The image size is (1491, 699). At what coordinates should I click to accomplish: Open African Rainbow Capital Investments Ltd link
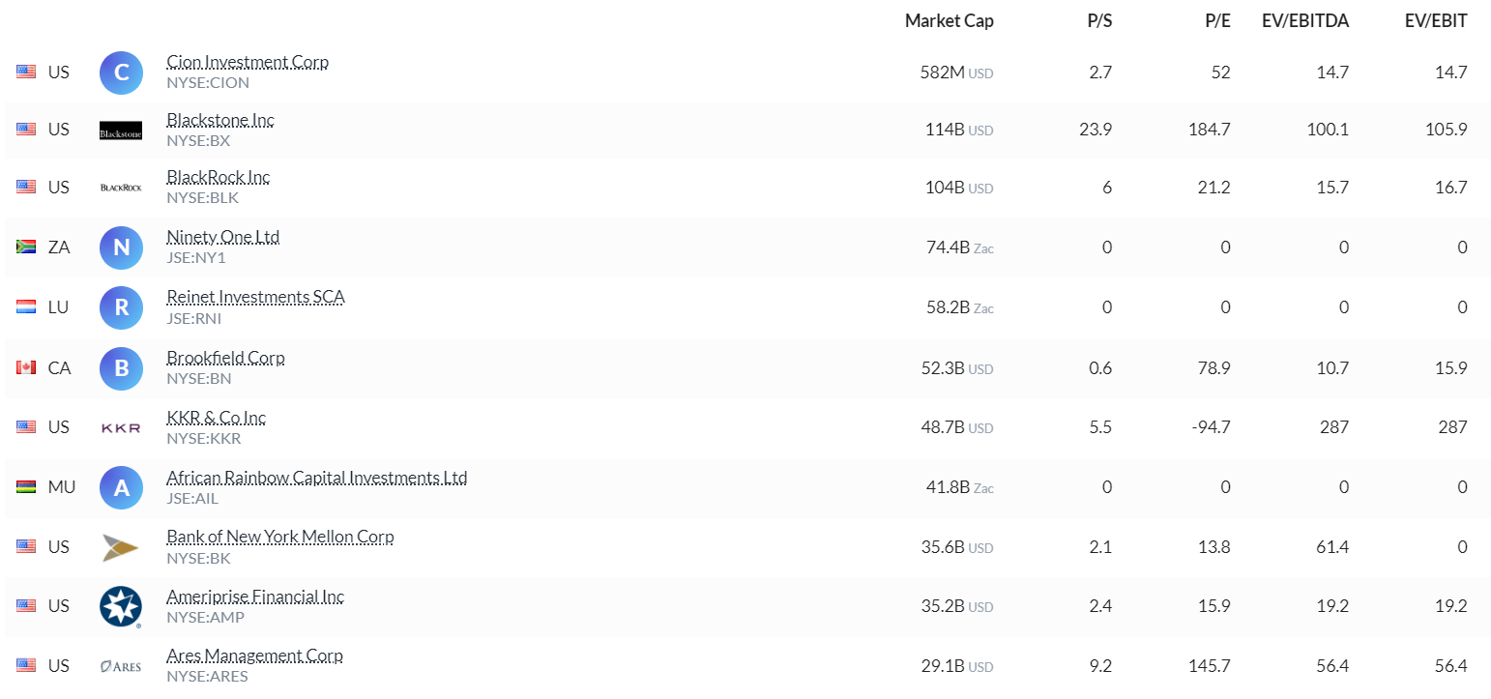(x=316, y=478)
